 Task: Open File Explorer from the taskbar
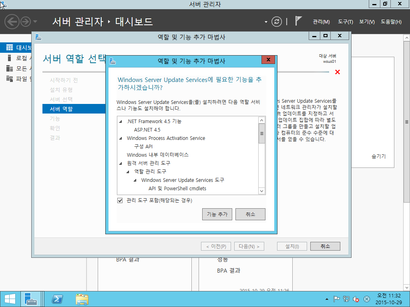82,299
